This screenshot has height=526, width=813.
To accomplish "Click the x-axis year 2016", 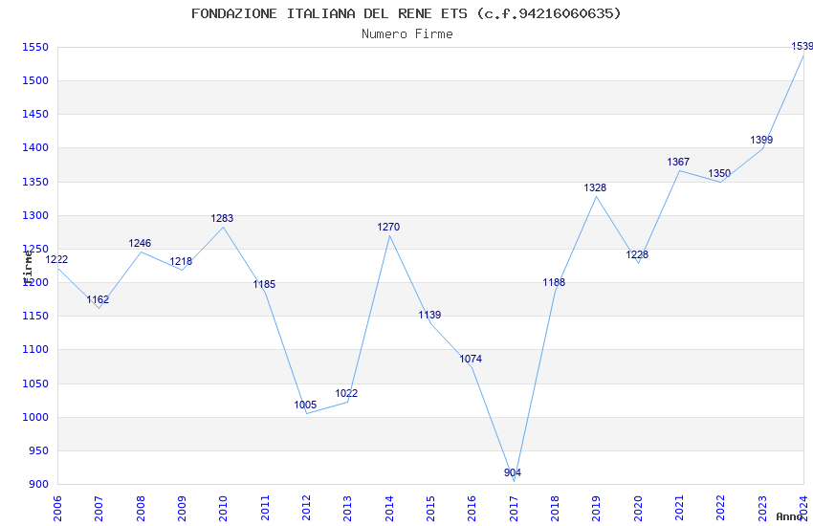I will point(472,509).
